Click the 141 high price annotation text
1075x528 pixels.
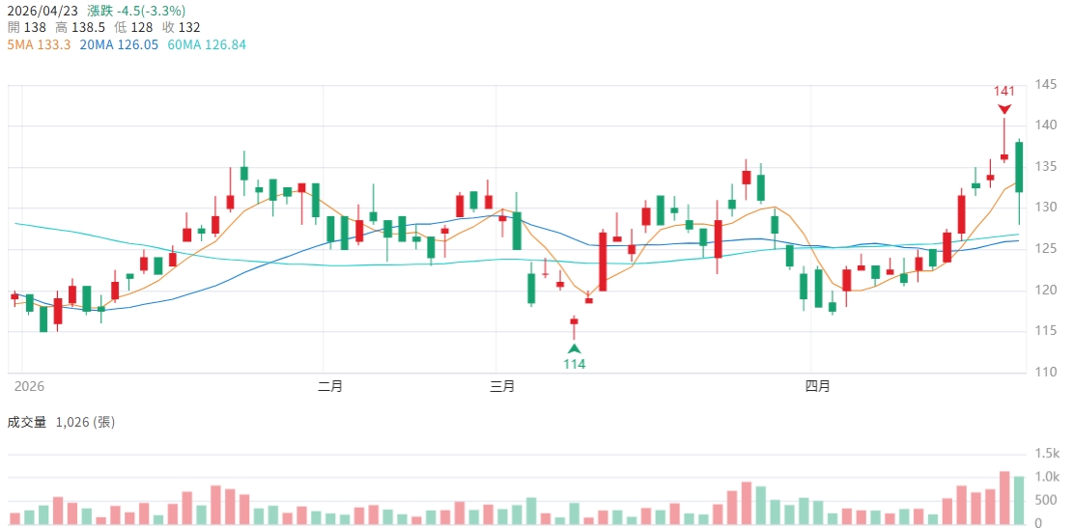pyautogui.click(x=1004, y=91)
